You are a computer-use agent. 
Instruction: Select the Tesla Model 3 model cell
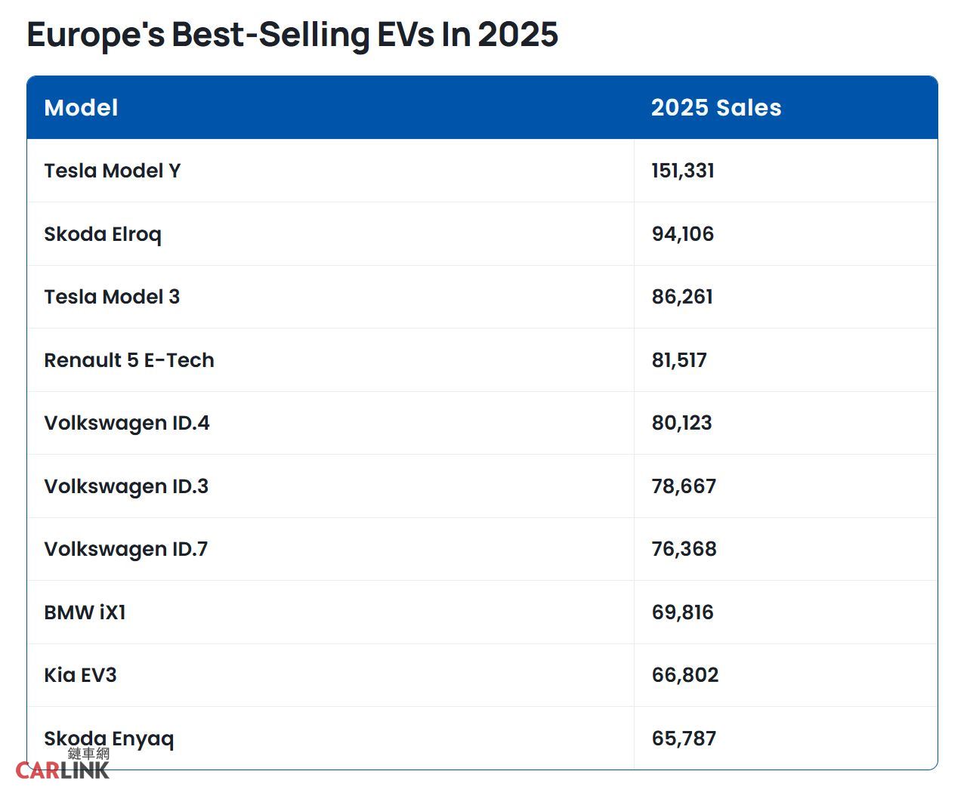112,297
